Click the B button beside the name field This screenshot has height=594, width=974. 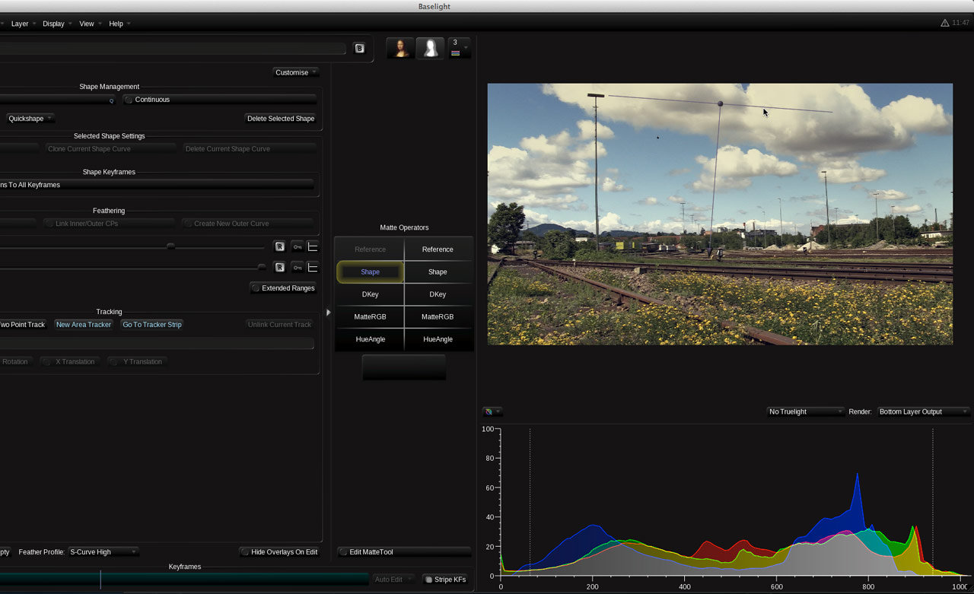point(359,48)
